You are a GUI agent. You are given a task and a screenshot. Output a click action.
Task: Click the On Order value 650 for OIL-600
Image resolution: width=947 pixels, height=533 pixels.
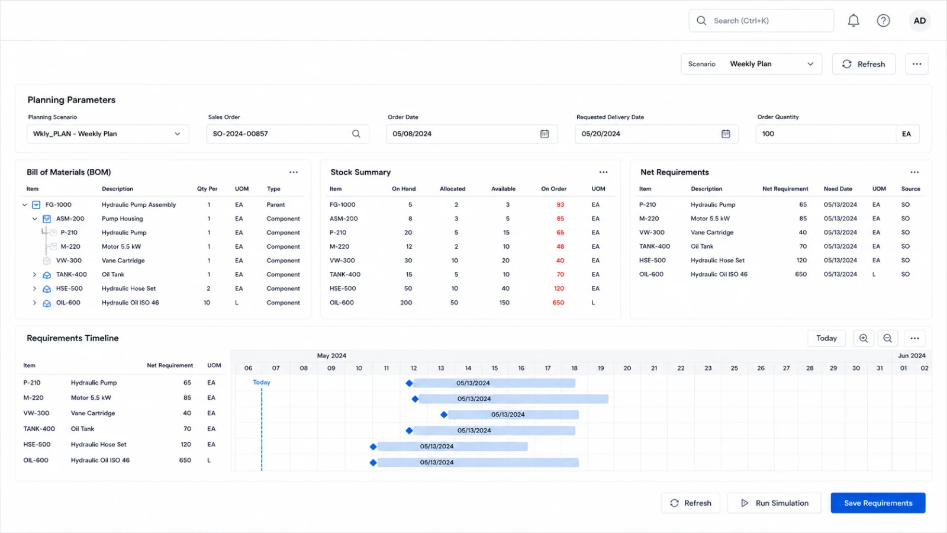[558, 303]
